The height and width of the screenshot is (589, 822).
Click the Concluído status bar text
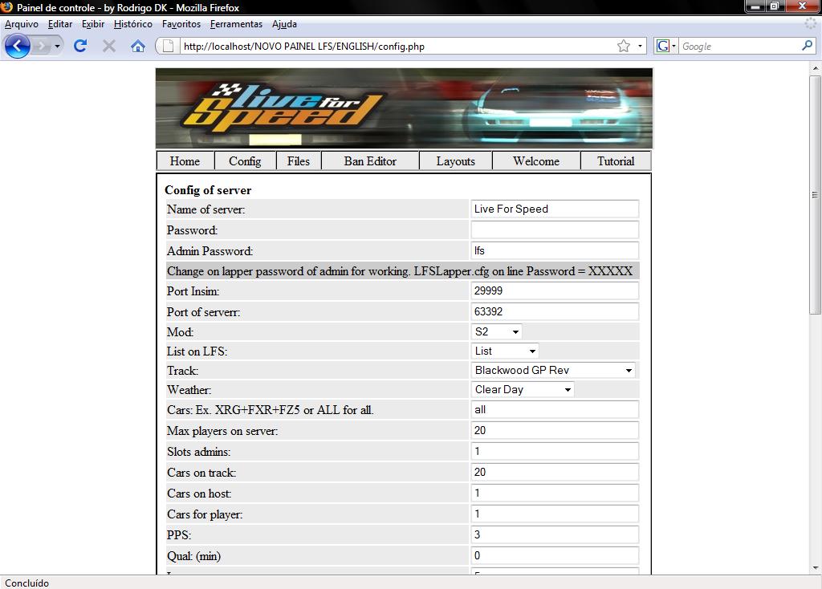tap(27, 583)
